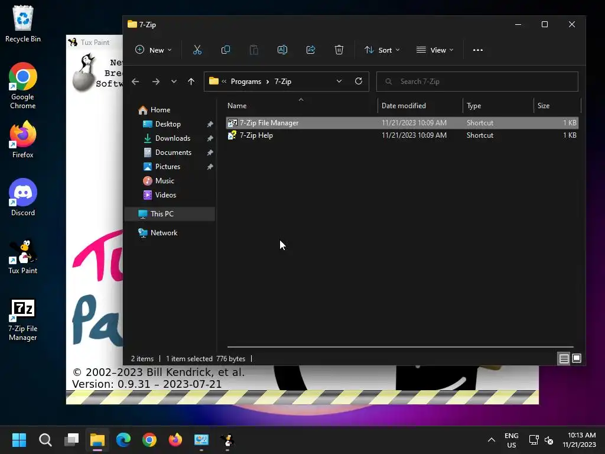The height and width of the screenshot is (454, 605).
Task: Select the Recycle Bin desktop icon
Action: click(23, 24)
